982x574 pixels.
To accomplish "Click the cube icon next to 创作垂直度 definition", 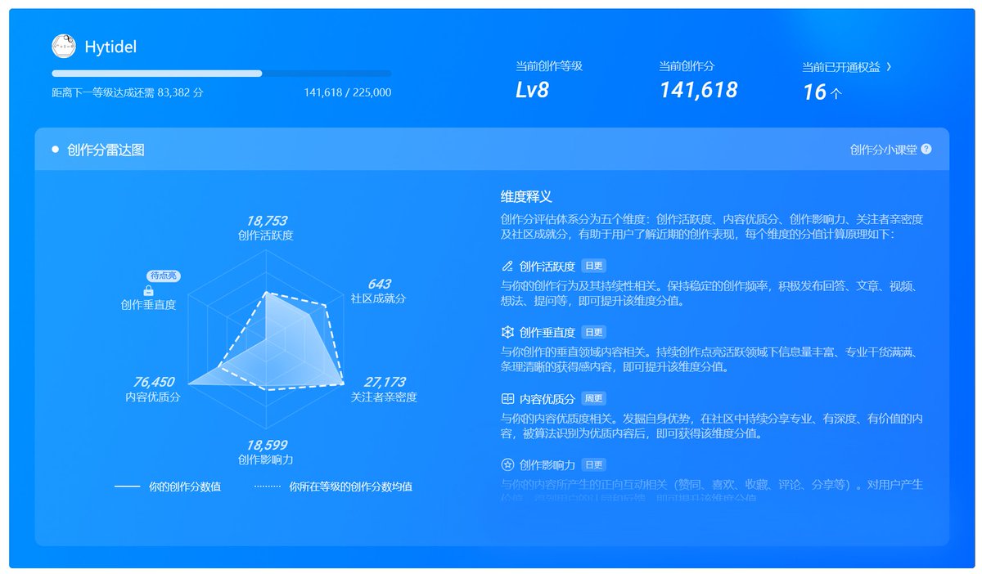I will click(507, 333).
